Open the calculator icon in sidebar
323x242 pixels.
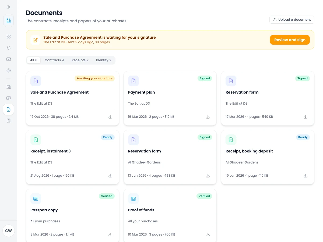coord(9,121)
